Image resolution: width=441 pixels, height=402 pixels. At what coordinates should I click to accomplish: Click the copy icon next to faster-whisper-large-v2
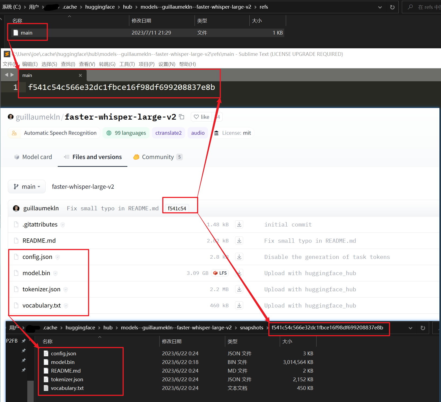(182, 117)
